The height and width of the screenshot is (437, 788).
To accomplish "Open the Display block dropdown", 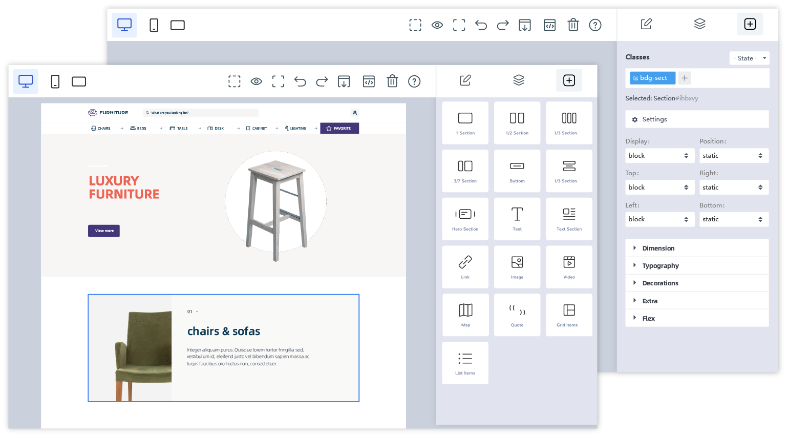I will pyautogui.click(x=659, y=155).
